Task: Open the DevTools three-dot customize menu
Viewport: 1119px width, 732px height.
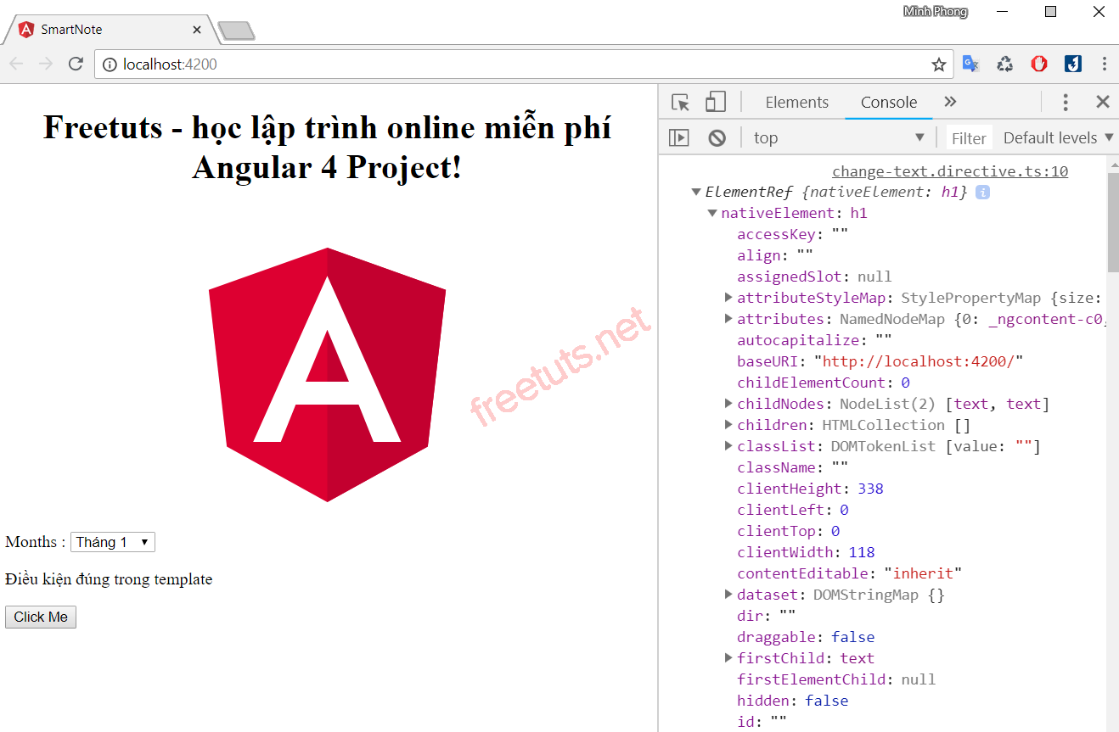Action: [1066, 103]
